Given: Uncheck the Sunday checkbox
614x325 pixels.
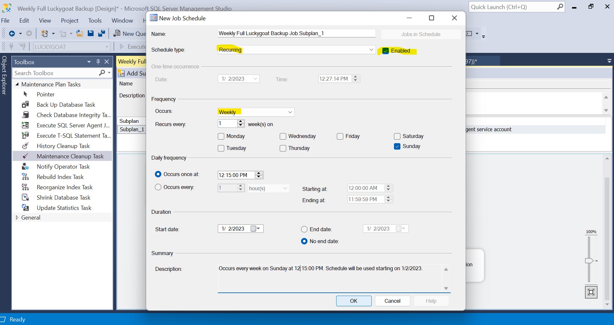Looking at the screenshot, I should tap(397, 146).
